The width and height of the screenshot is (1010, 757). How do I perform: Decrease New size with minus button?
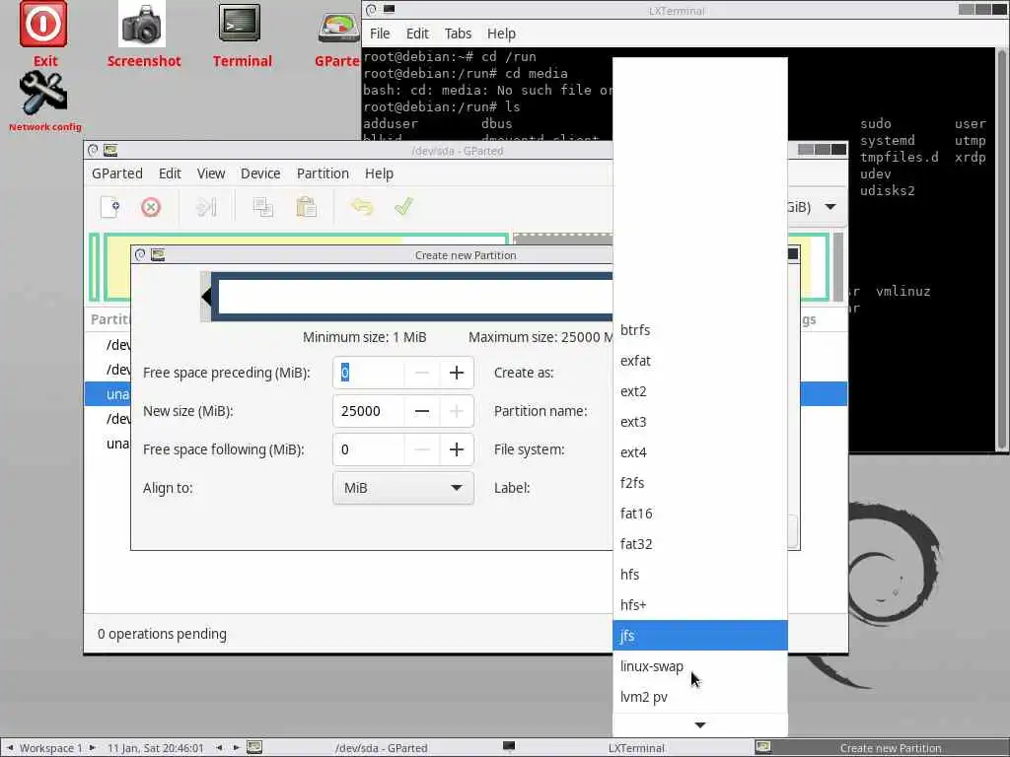click(x=422, y=411)
